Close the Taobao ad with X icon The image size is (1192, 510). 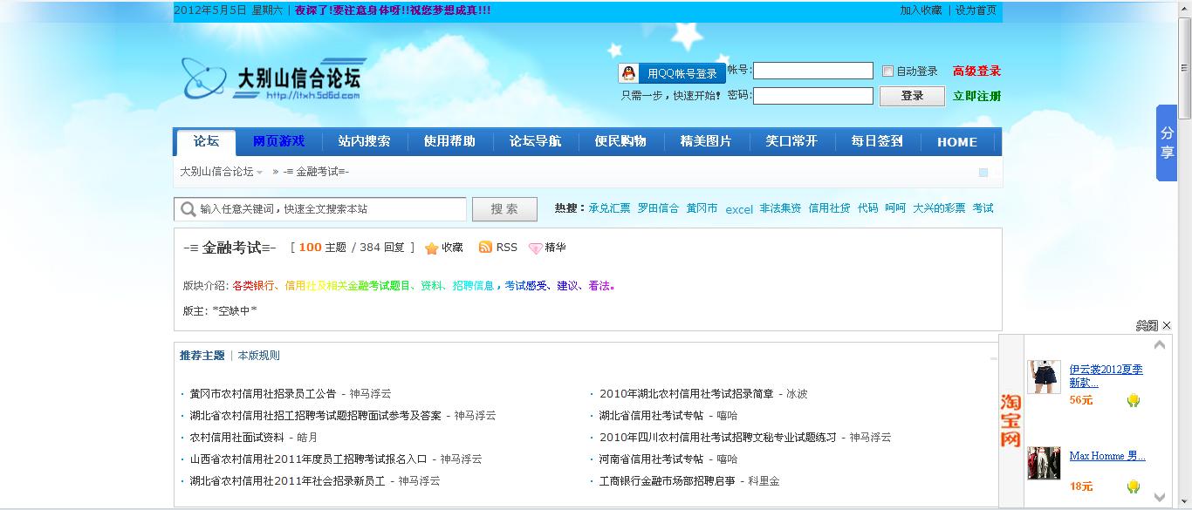(x=1167, y=325)
